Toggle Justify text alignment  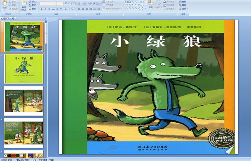tap(91, 9)
